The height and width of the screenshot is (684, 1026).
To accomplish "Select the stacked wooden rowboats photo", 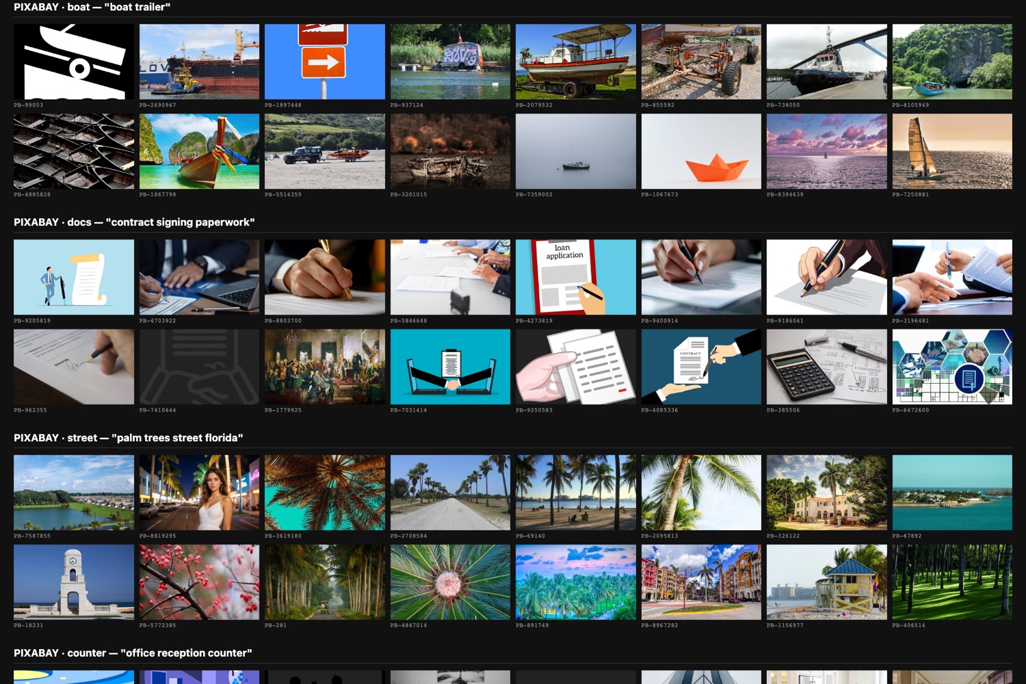I will click(74, 151).
